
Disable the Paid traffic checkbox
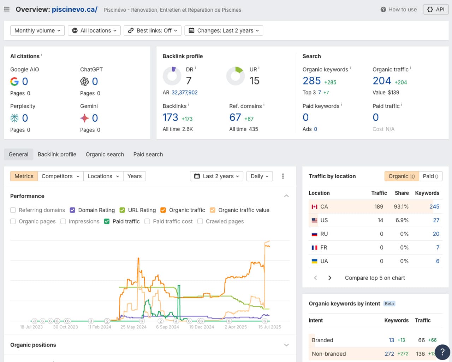107,221
